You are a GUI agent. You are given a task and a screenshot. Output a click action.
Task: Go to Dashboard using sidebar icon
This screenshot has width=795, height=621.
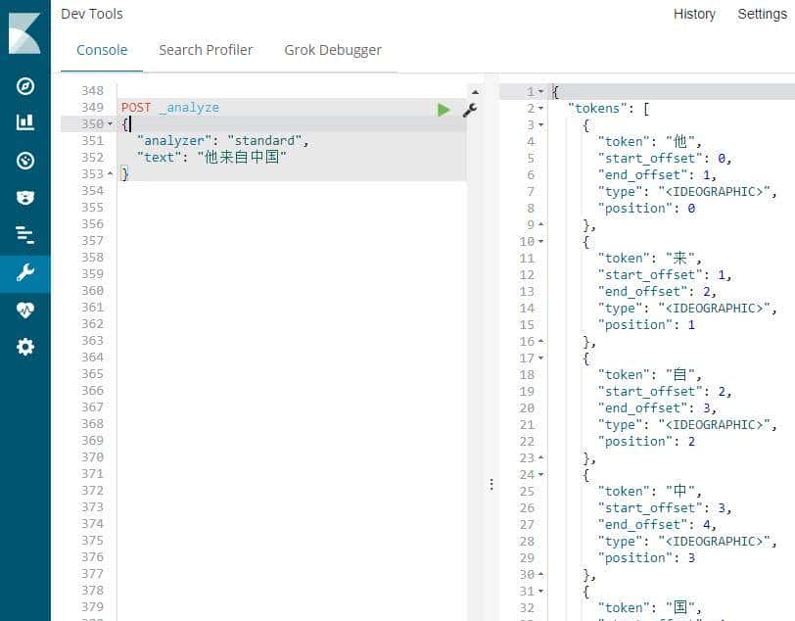(25, 160)
